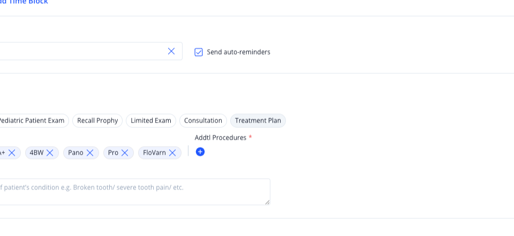This screenshot has height=236, width=514.
Task: Remove the Pro procedure chip
Action: click(125, 153)
